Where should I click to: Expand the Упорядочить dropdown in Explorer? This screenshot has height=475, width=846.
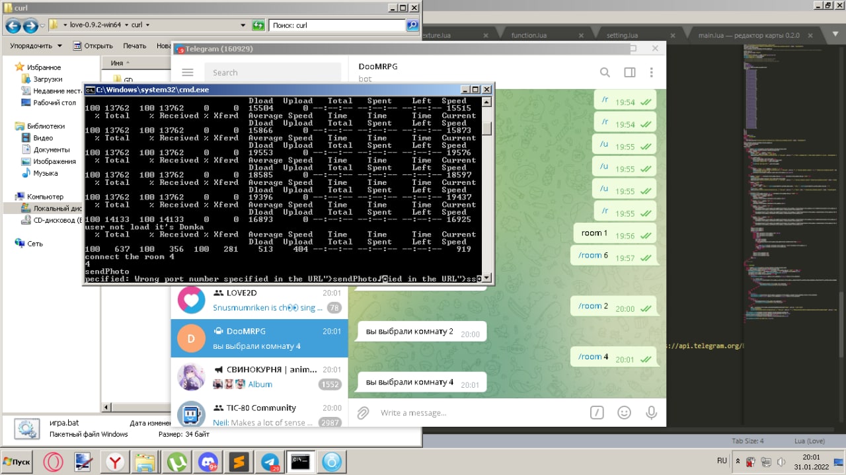(36, 46)
